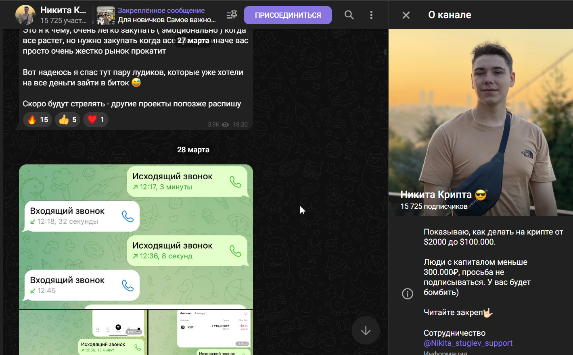This screenshot has height=355, width=573.
Task: Click the channel avatar in the header
Action: pyautogui.click(x=25, y=15)
